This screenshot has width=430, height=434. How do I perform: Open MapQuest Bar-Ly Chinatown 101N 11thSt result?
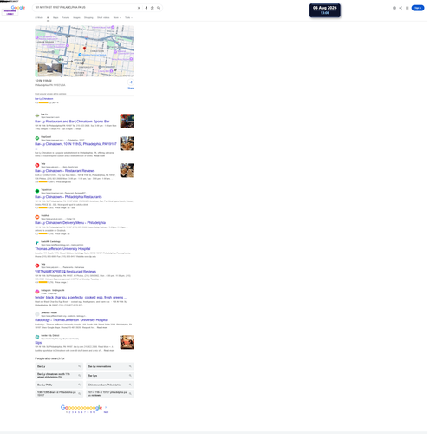[75, 144]
